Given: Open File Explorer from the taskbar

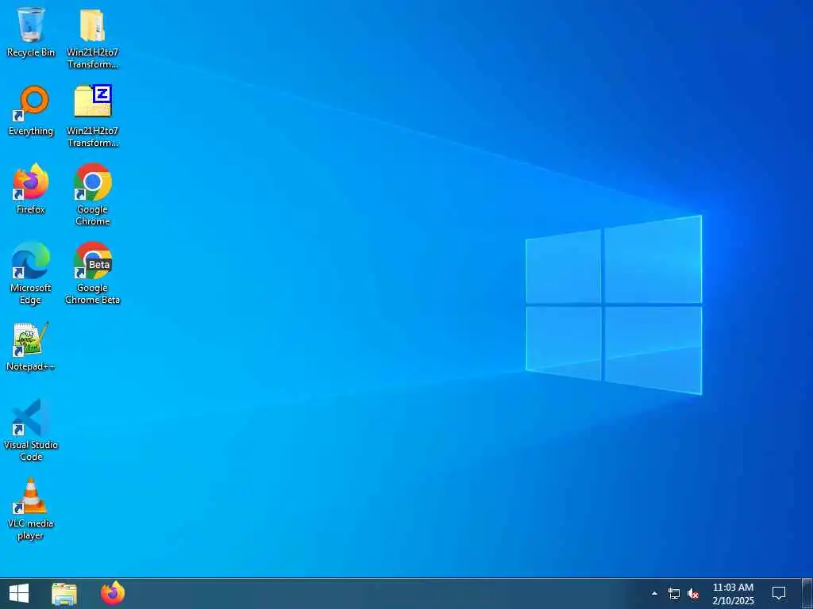Looking at the screenshot, I should (x=64, y=594).
